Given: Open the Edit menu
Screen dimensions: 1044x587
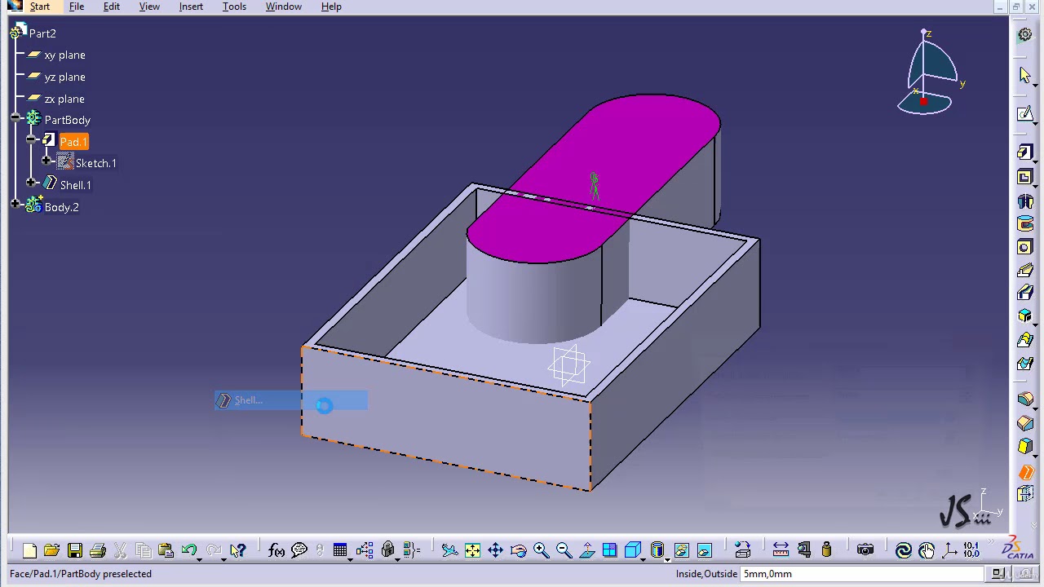Looking at the screenshot, I should (x=112, y=7).
